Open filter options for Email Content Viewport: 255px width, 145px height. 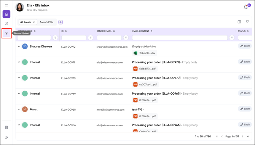tap(232, 38)
